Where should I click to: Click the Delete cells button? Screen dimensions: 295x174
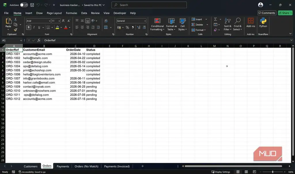pos(197,25)
